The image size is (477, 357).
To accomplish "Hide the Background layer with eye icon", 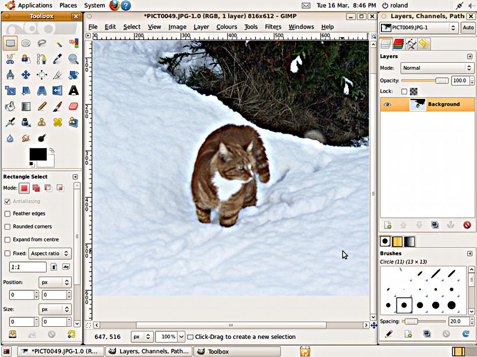I will click(387, 105).
